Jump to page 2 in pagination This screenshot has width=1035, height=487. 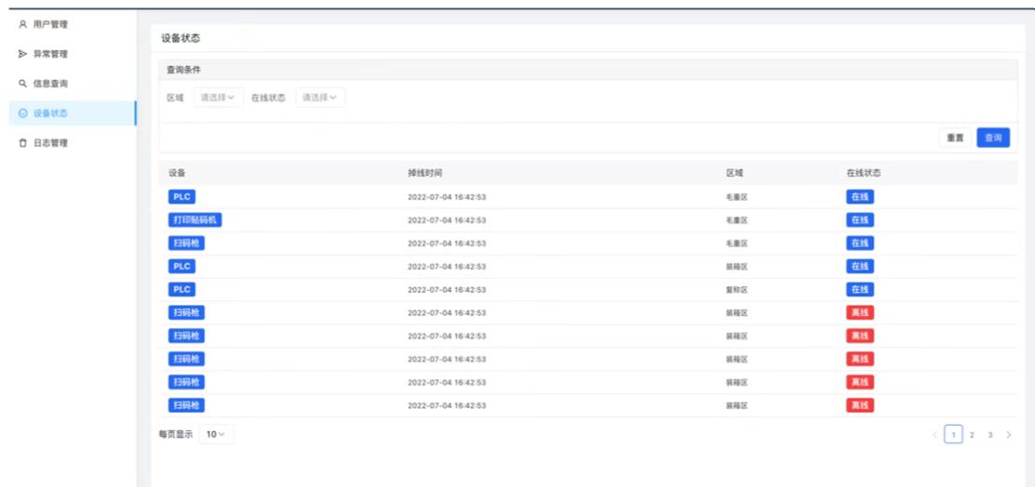[x=972, y=435]
